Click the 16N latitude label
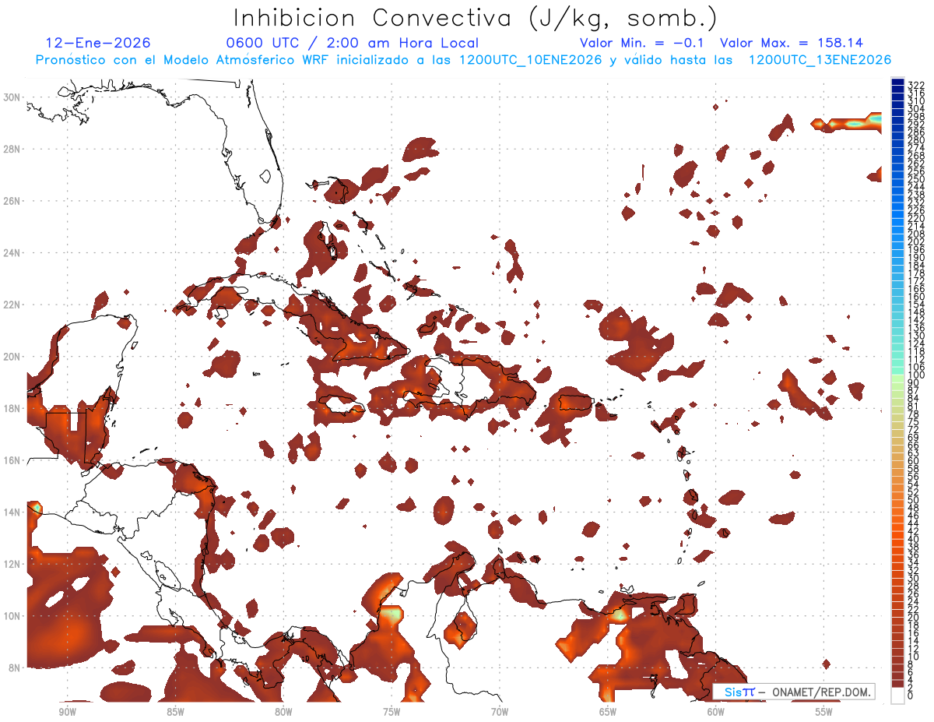 pos(12,460)
